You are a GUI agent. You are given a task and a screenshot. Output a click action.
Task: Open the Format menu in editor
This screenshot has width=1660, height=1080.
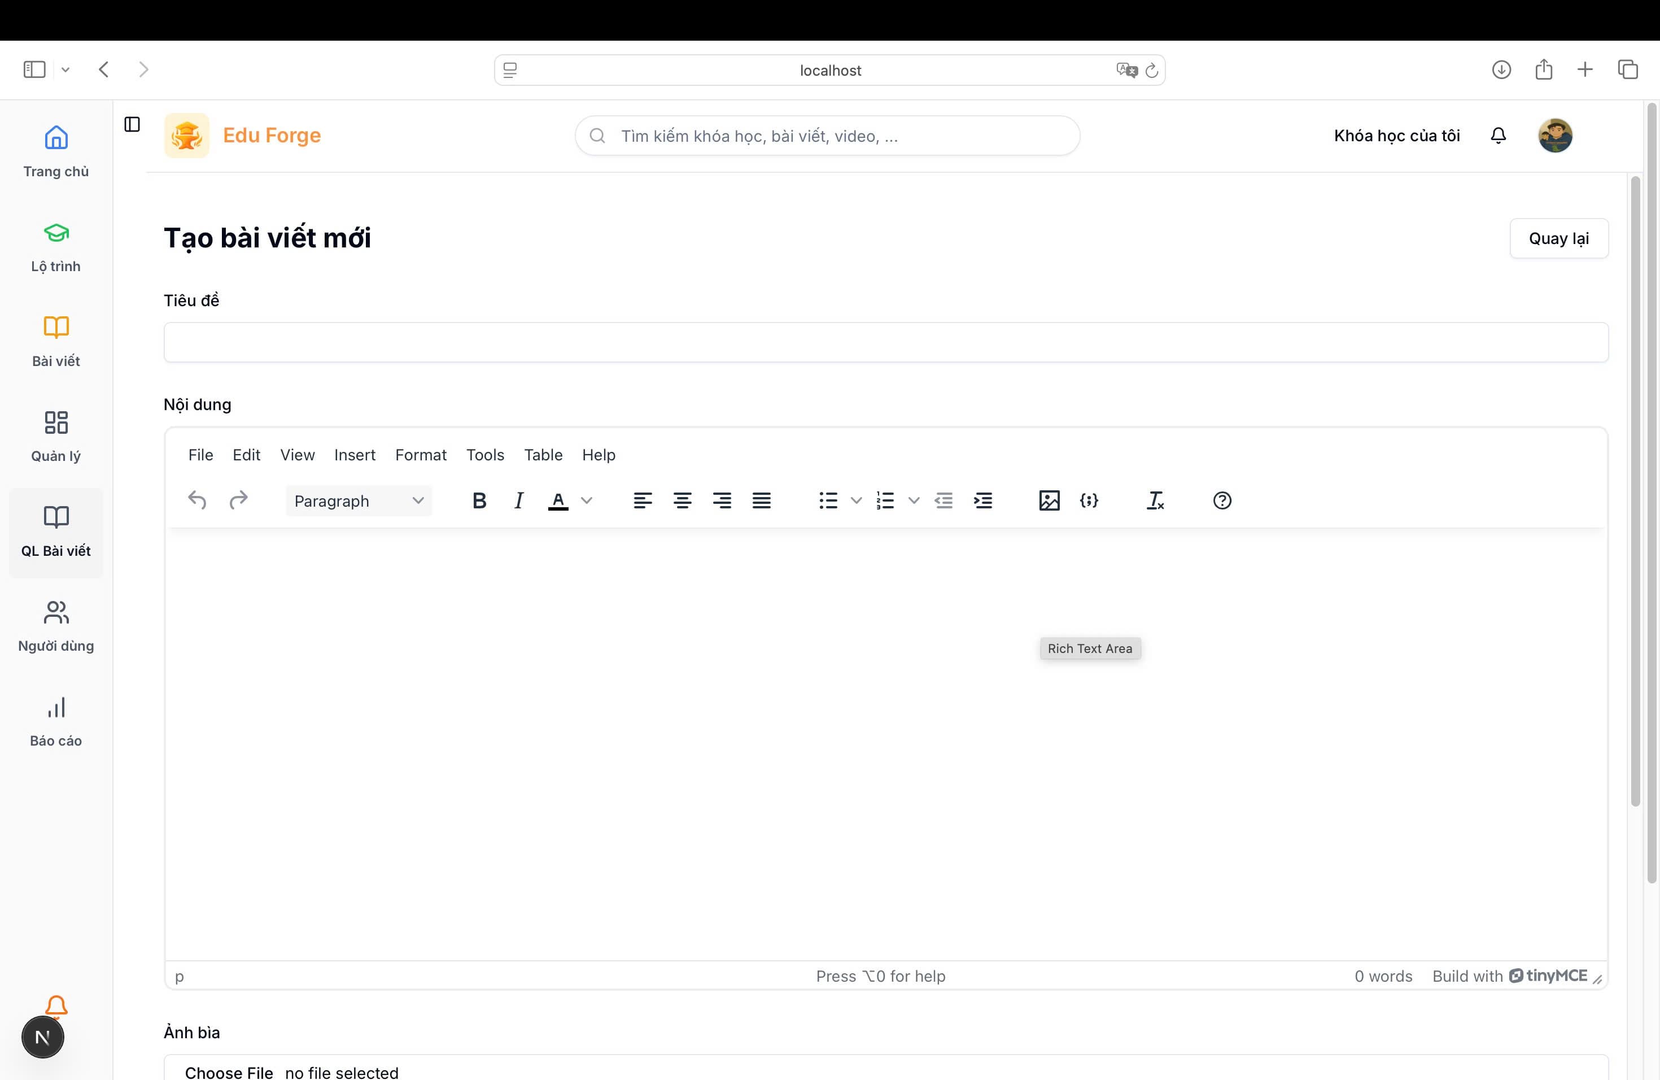(421, 455)
